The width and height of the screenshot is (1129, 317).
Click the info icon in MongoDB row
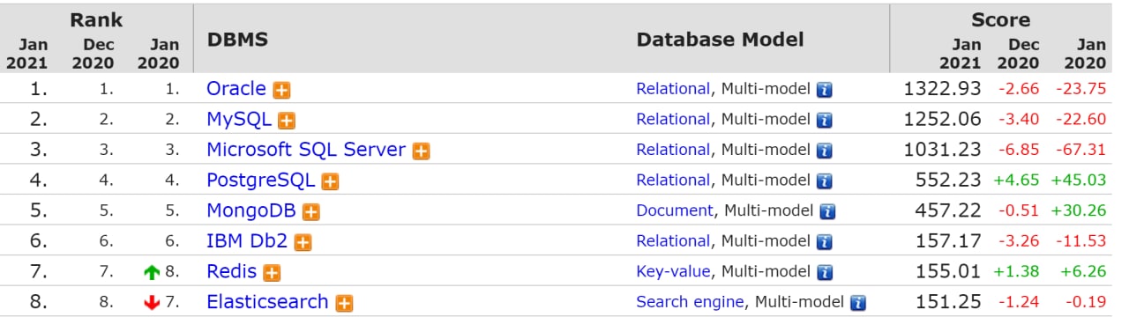[827, 211]
